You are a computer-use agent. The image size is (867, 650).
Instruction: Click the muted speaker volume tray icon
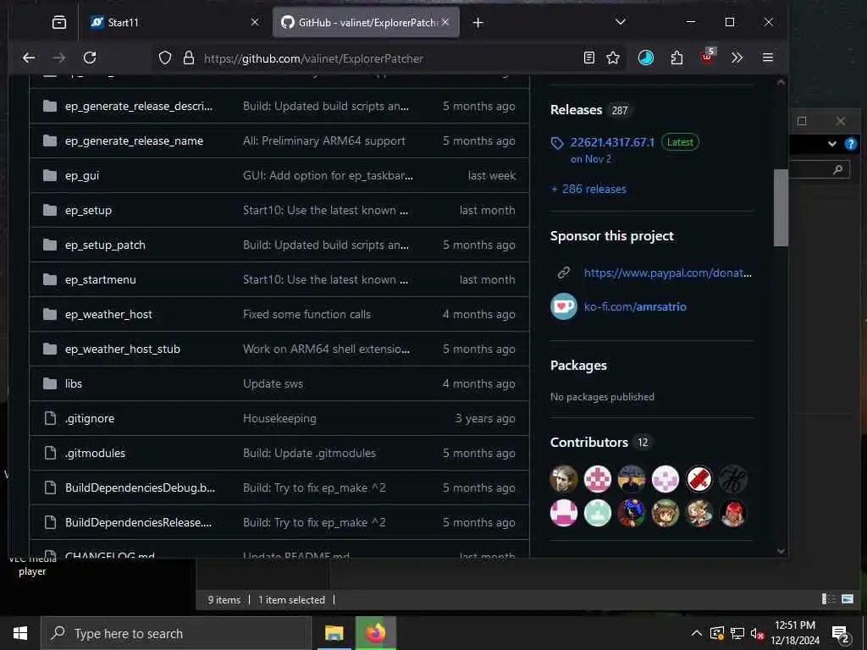click(x=757, y=633)
